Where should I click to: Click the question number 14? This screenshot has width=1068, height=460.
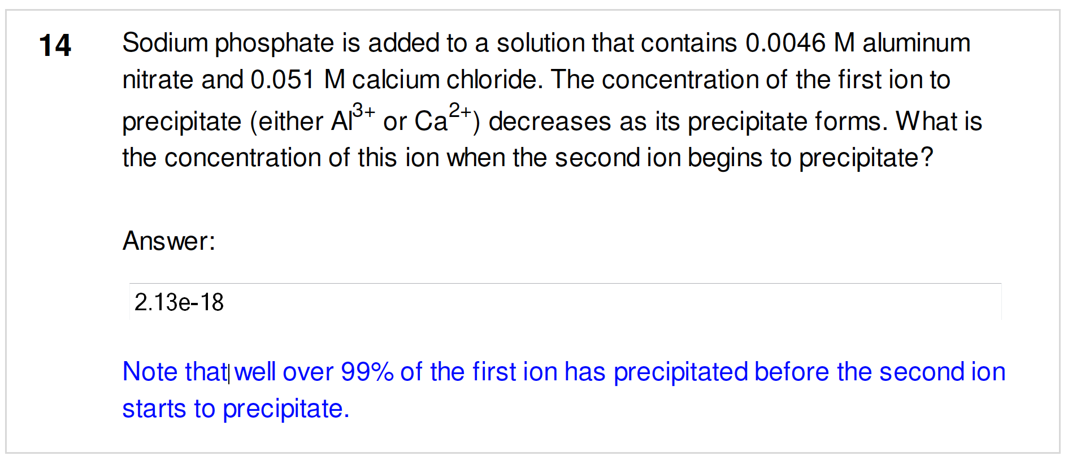pos(55,45)
